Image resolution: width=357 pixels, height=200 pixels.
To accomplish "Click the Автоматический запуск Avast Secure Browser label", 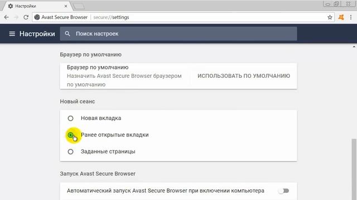I will pyautogui.click(x=166, y=191).
